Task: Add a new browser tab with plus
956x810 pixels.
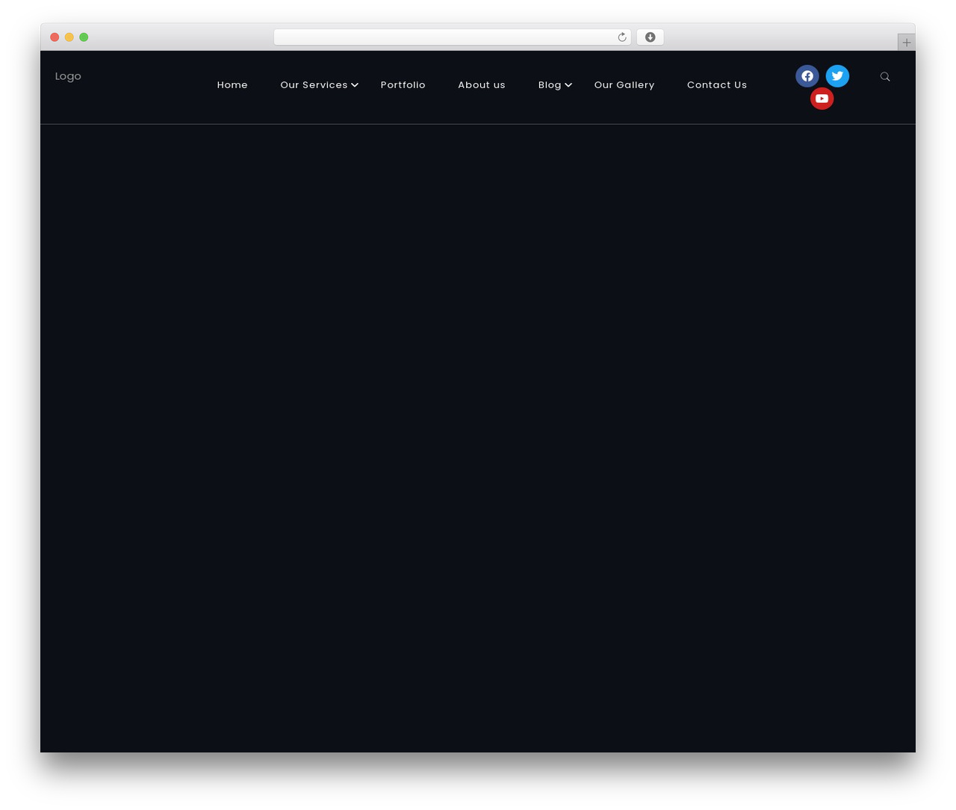Action: pyautogui.click(x=907, y=43)
